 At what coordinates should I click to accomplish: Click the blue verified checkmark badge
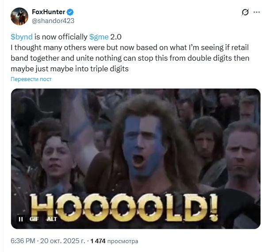70,12
